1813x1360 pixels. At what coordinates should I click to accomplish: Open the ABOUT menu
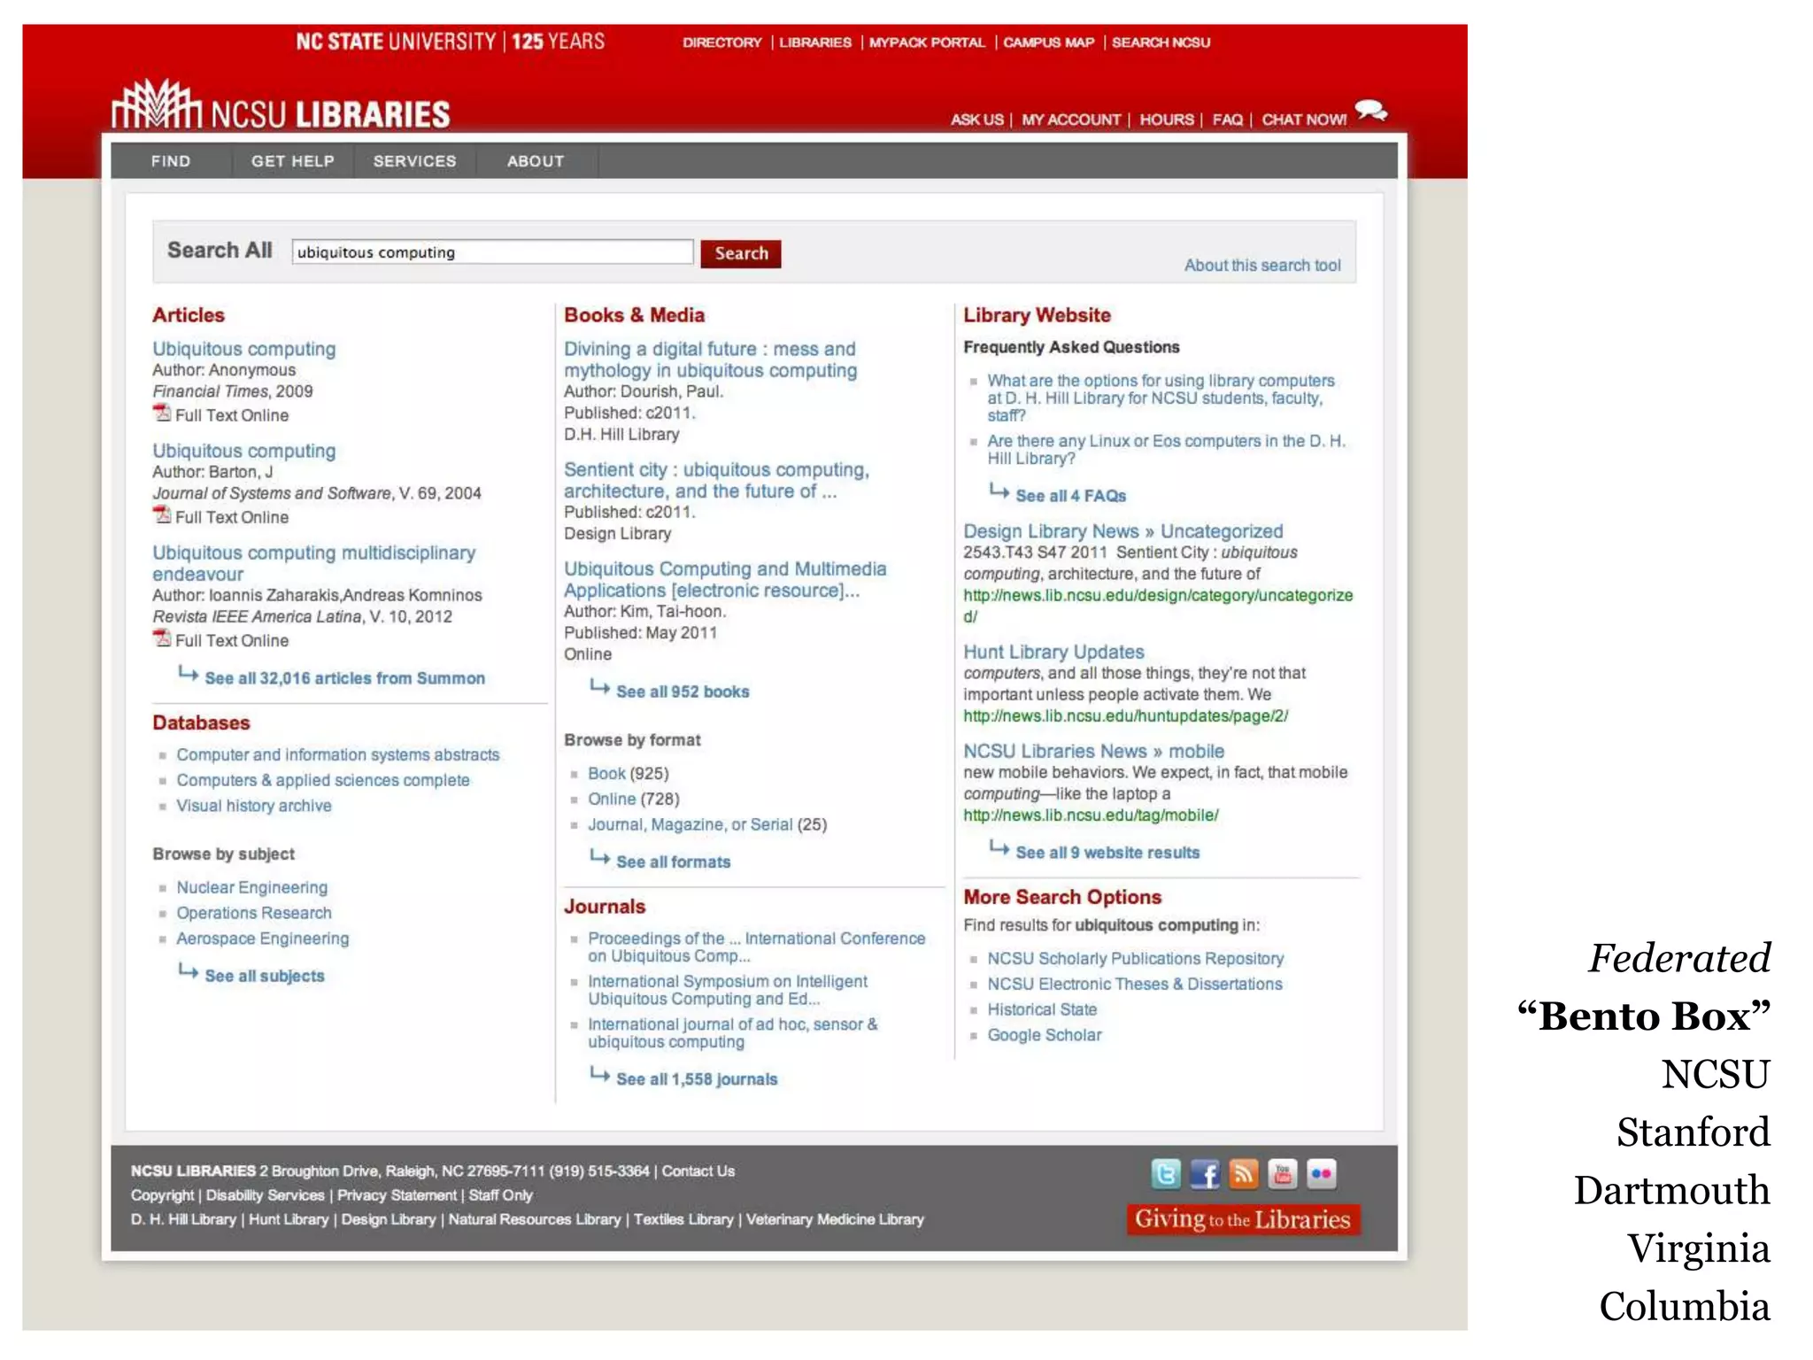(536, 161)
